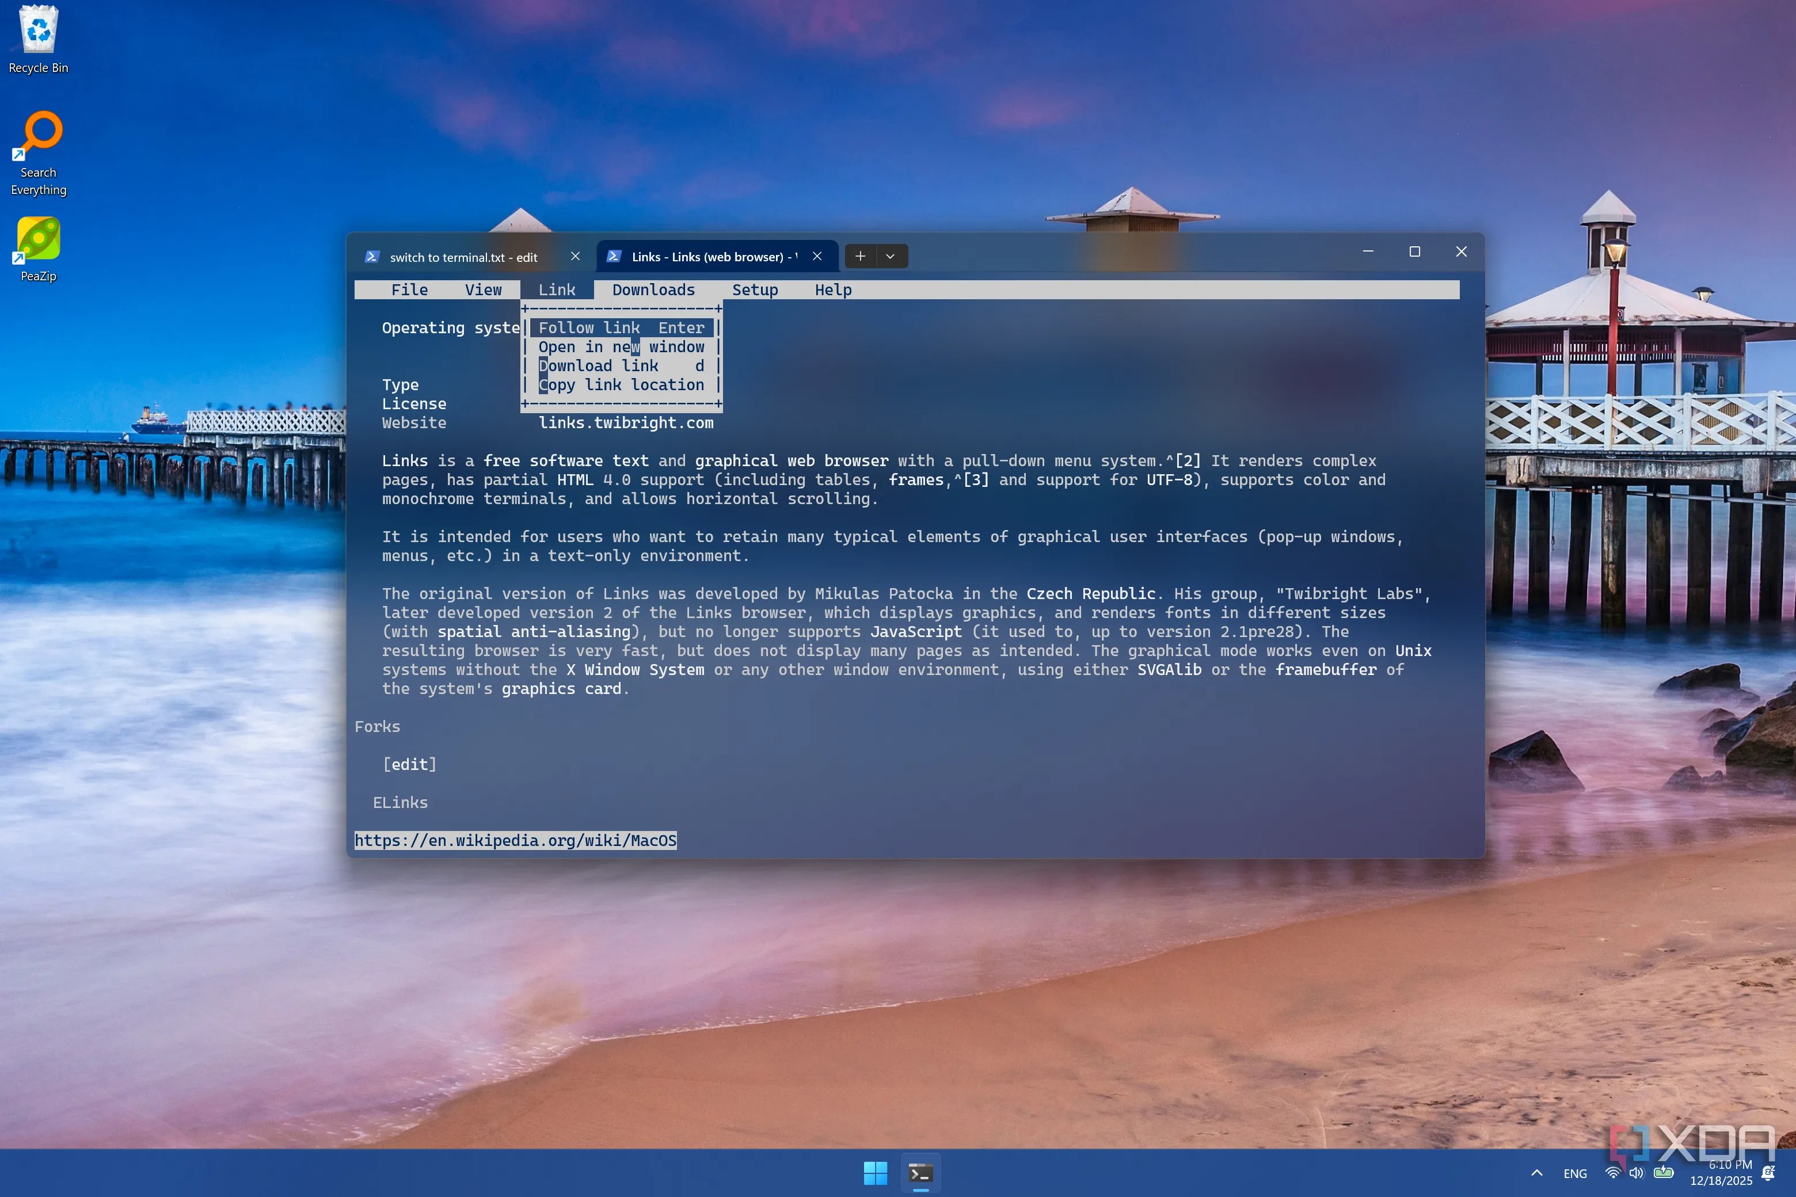The height and width of the screenshot is (1197, 1796).
Task: Choose 'Copy link location' entry
Action: 622,386
